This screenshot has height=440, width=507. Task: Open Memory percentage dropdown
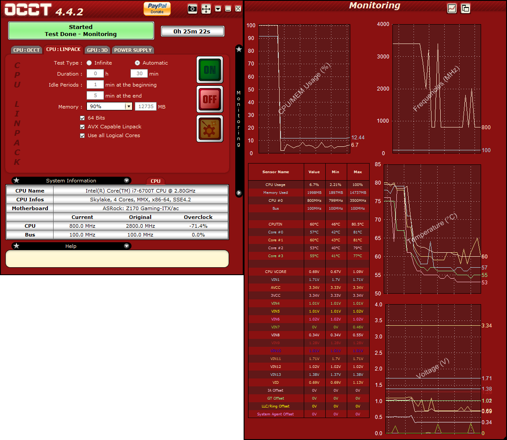click(x=109, y=106)
